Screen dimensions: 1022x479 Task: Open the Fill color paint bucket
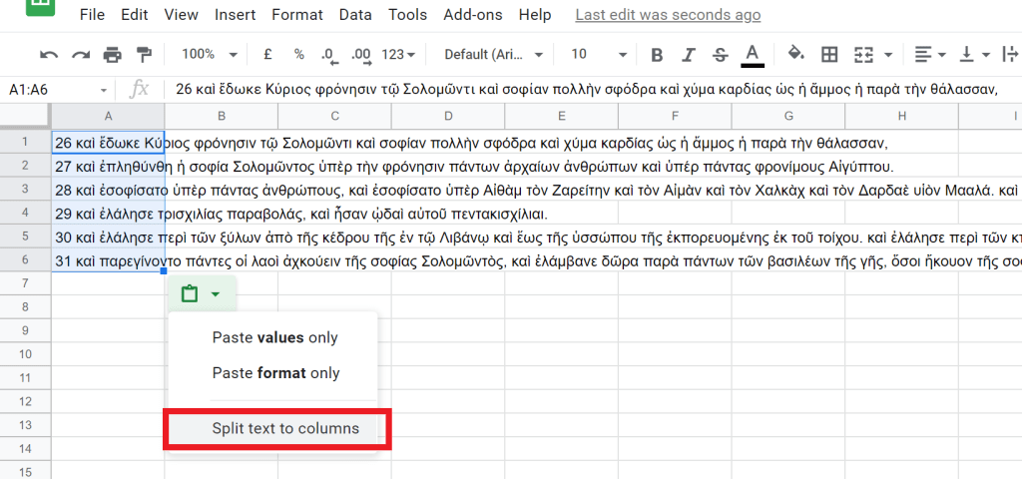click(x=795, y=54)
